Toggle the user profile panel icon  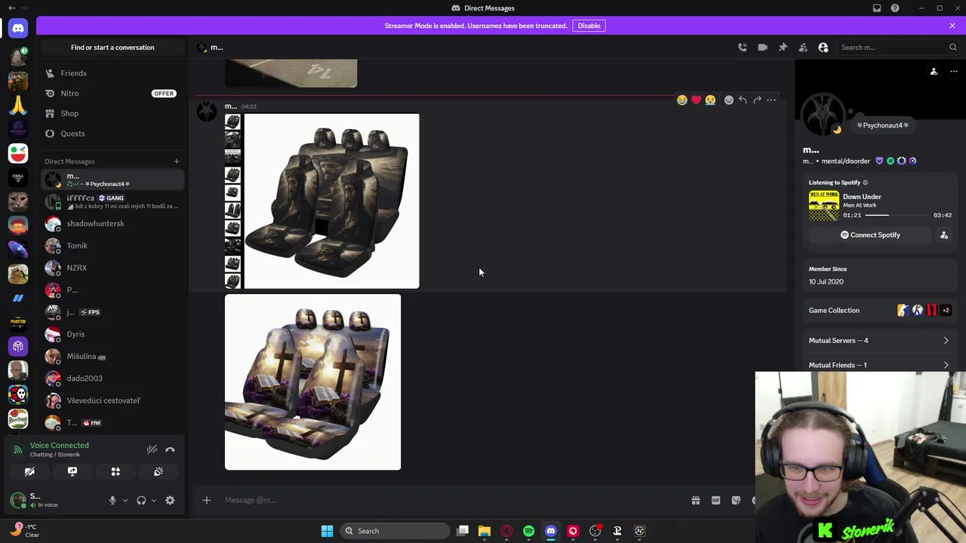[823, 48]
